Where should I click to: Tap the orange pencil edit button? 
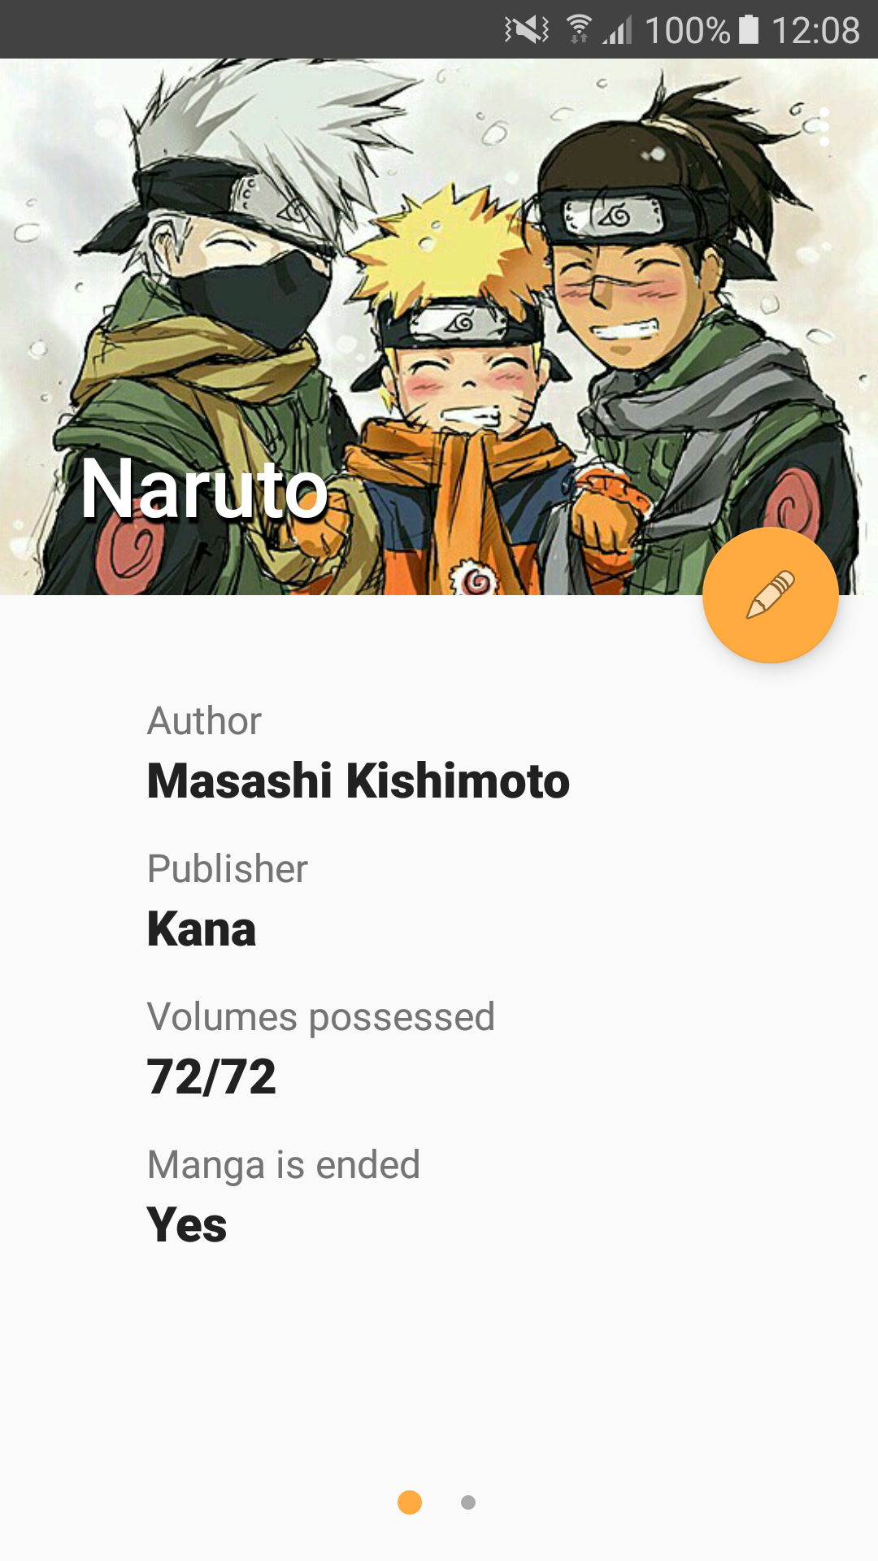pyautogui.click(x=770, y=595)
